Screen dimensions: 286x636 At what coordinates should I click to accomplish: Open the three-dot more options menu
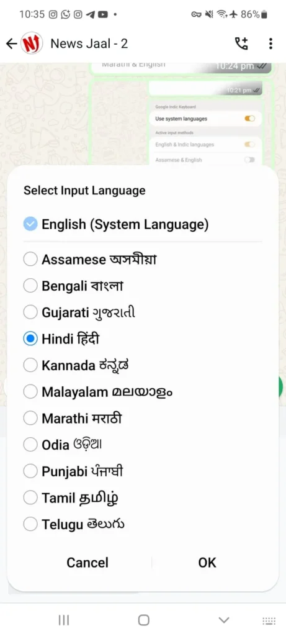point(270,43)
